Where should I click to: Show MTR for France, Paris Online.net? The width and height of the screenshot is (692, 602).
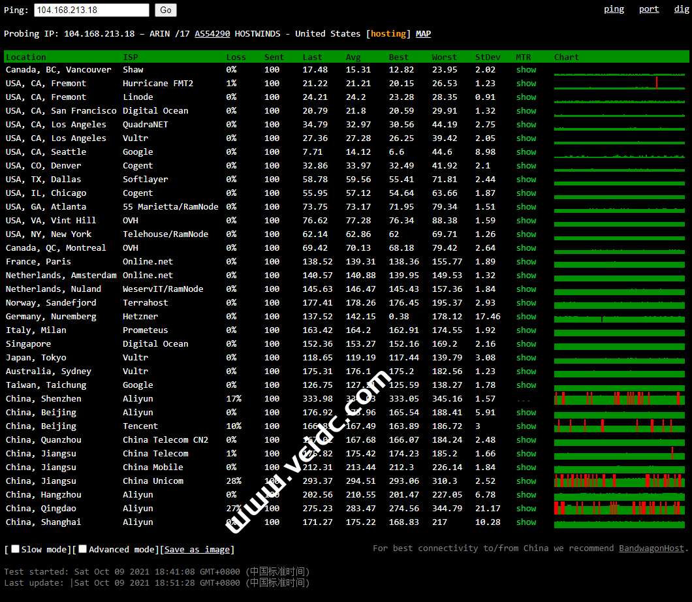[526, 262]
